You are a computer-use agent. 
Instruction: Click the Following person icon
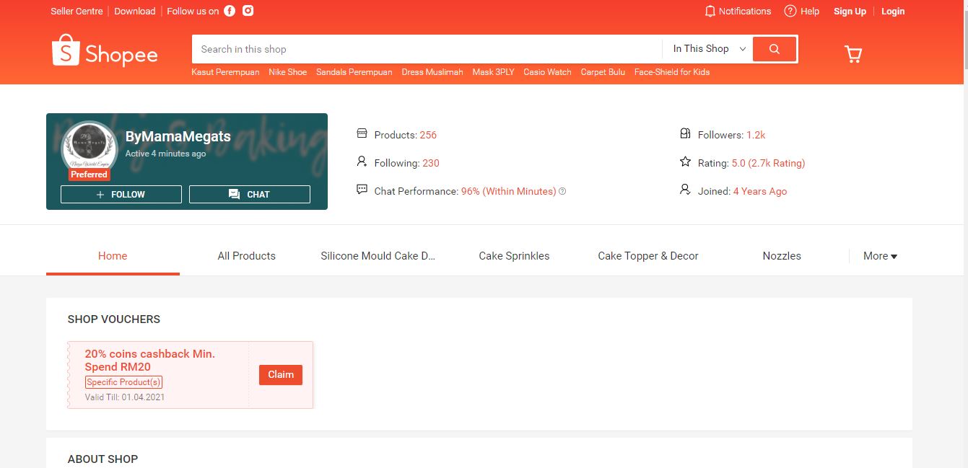(362, 162)
